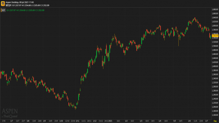
Task: Click the 1,160.00 price axis label
Action: pos(215,115)
